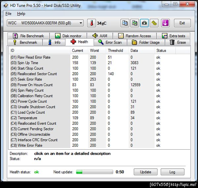Open the Folder Usage tab

tap(146, 42)
